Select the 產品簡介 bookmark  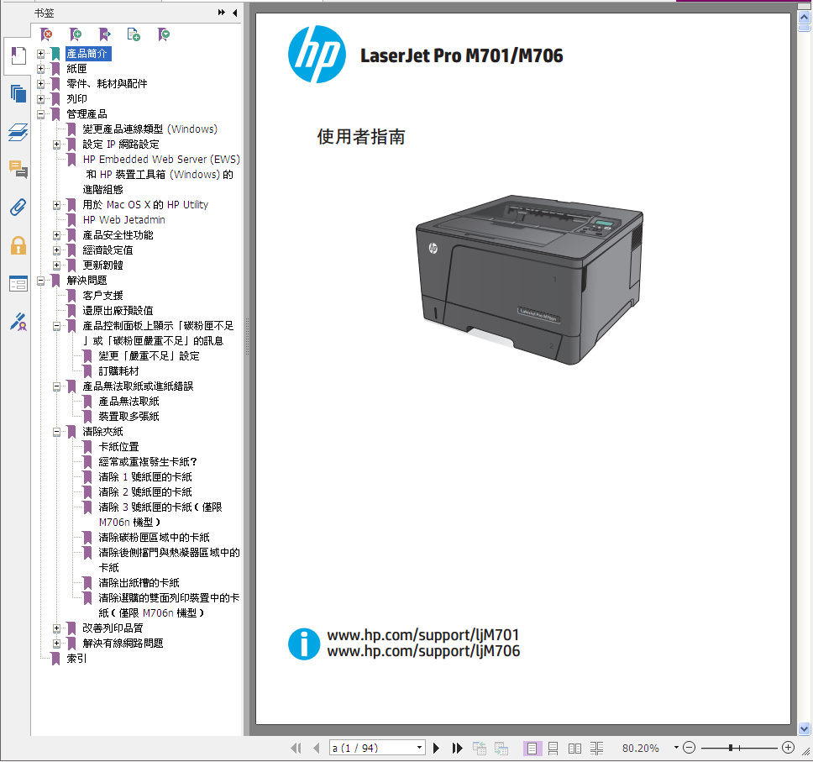(x=87, y=54)
